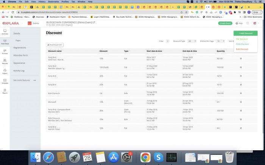Open the Attendee sidebar icon
Viewport: 265px width, 165px height.
pos(5,61)
